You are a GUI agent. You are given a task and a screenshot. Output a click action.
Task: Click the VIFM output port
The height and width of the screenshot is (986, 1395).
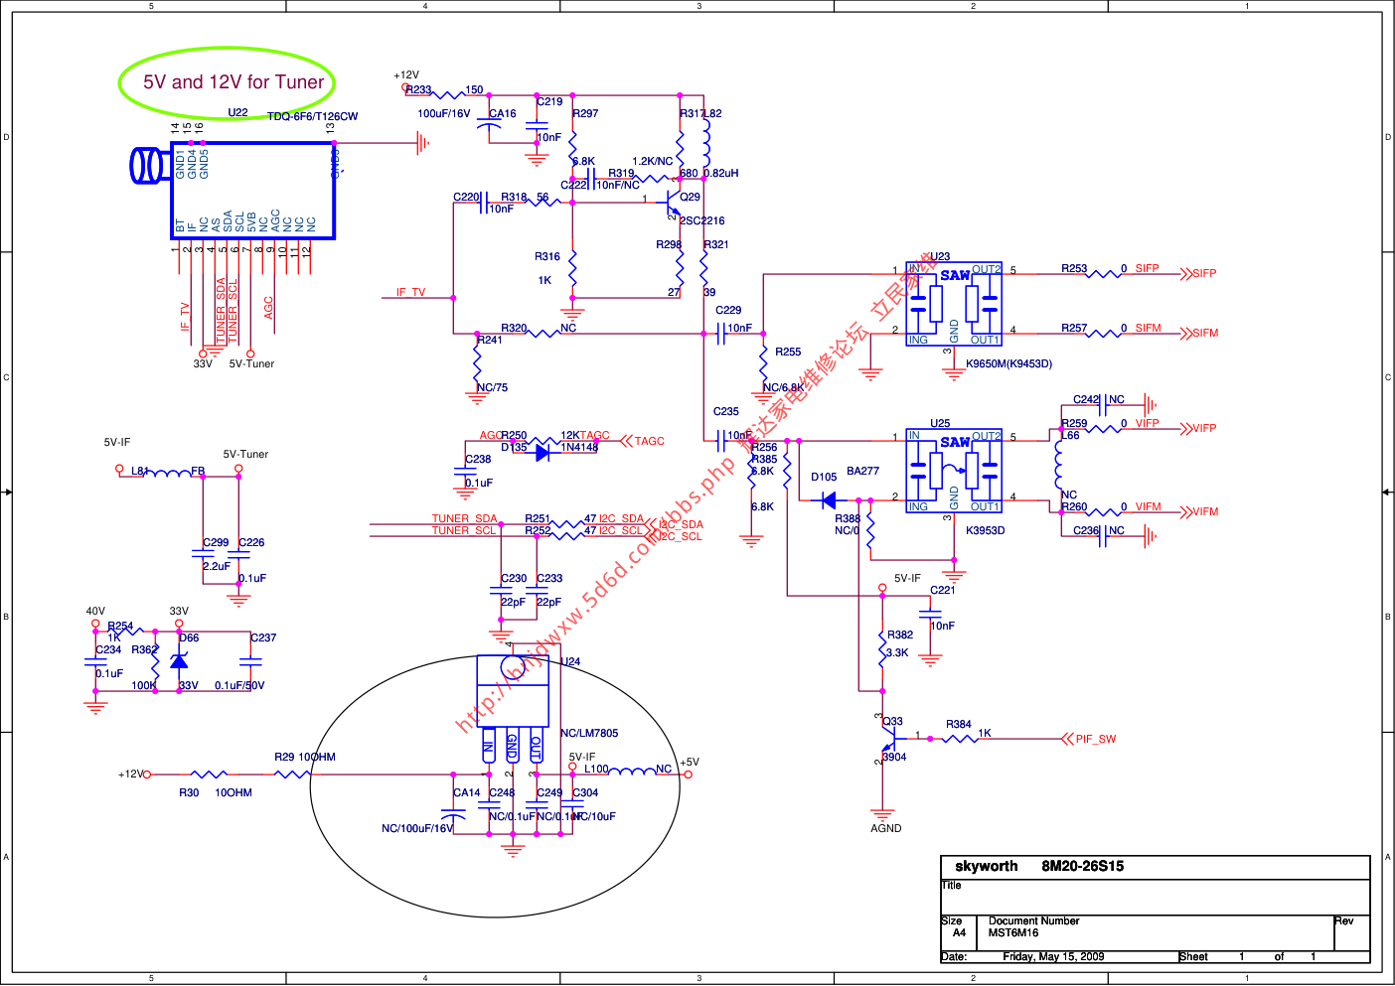pos(1199,512)
